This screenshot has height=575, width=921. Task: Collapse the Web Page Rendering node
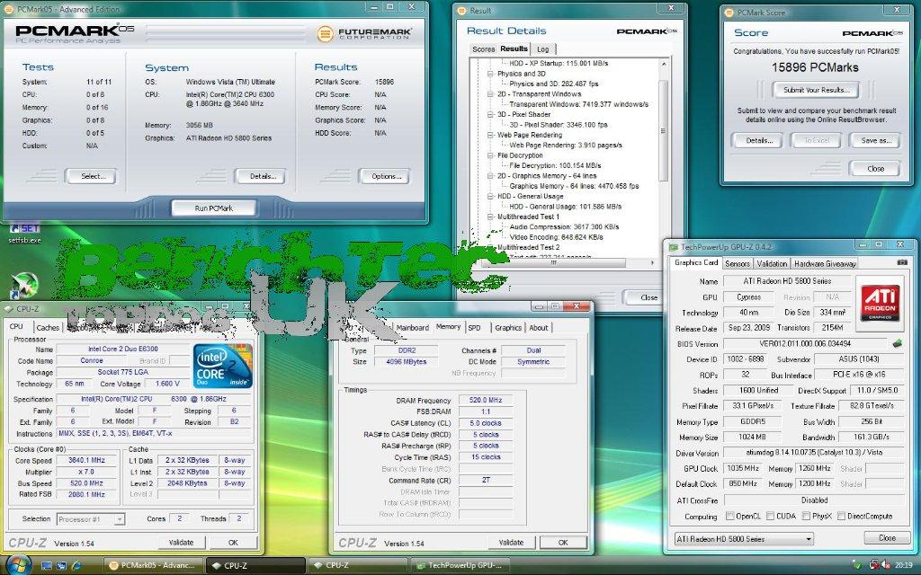(x=490, y=135)
